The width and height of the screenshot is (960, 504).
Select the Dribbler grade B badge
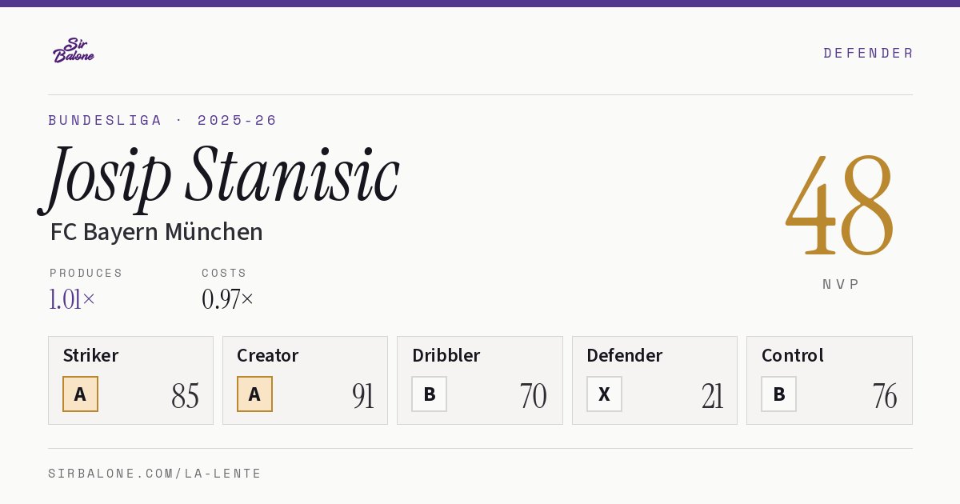(x=430, y=394)
